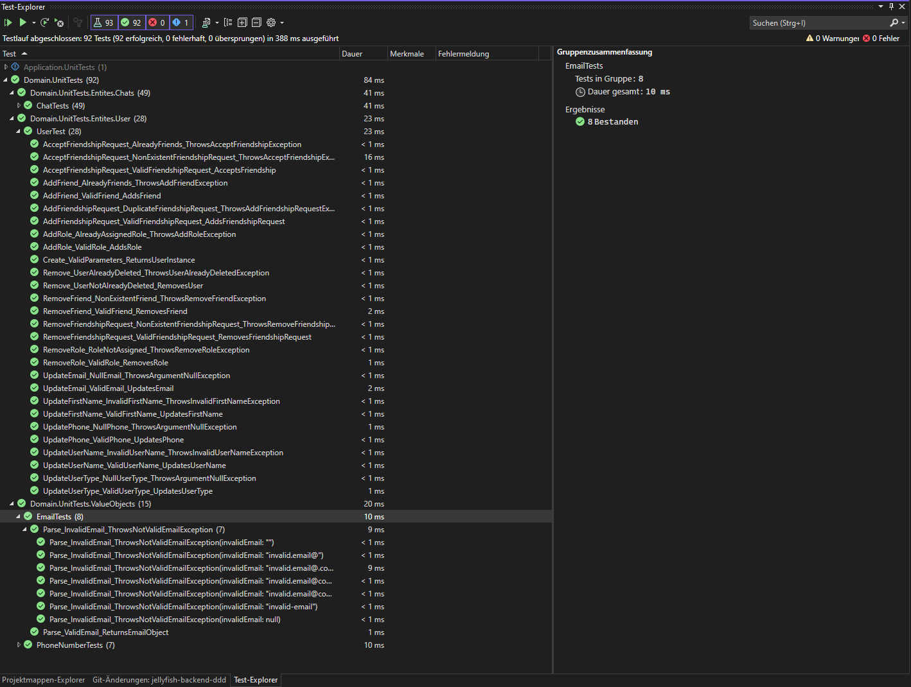Click passed icon of PhoneNumberTests
Screen dimensions: 911x687
(x=28, y=645)
